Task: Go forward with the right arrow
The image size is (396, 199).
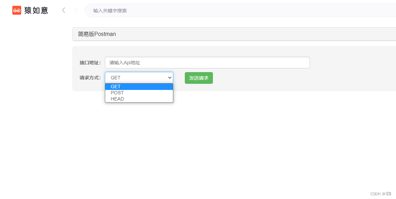Action: [x=76, y=10]
